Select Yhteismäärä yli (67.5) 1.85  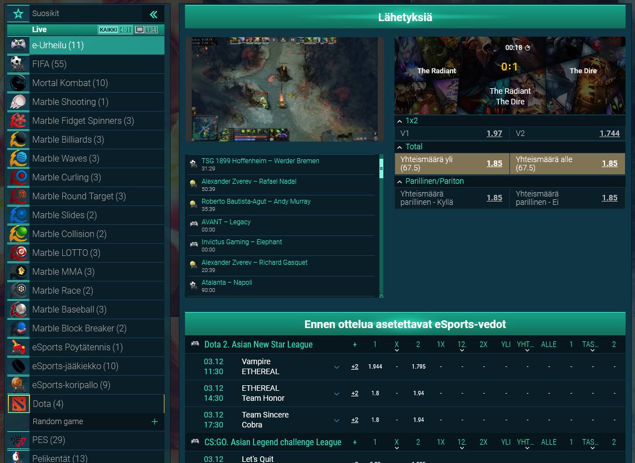(x=452, y=164)
